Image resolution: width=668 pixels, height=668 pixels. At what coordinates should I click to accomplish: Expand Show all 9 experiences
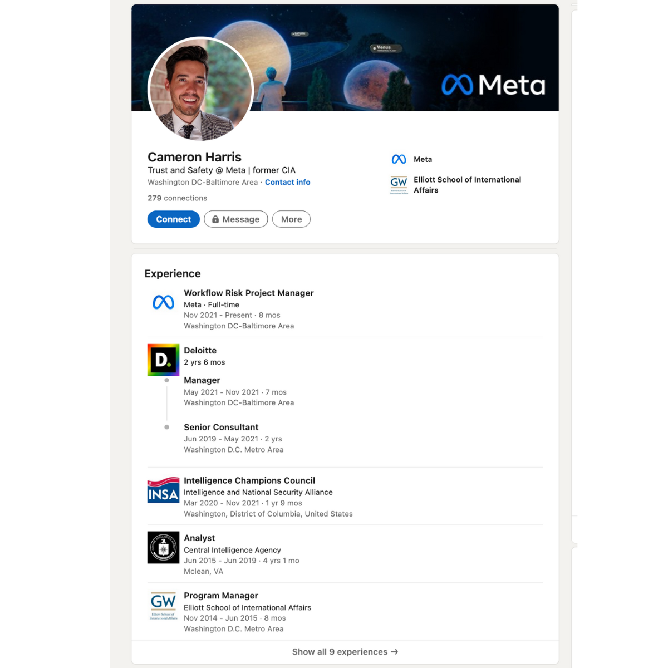345,652
